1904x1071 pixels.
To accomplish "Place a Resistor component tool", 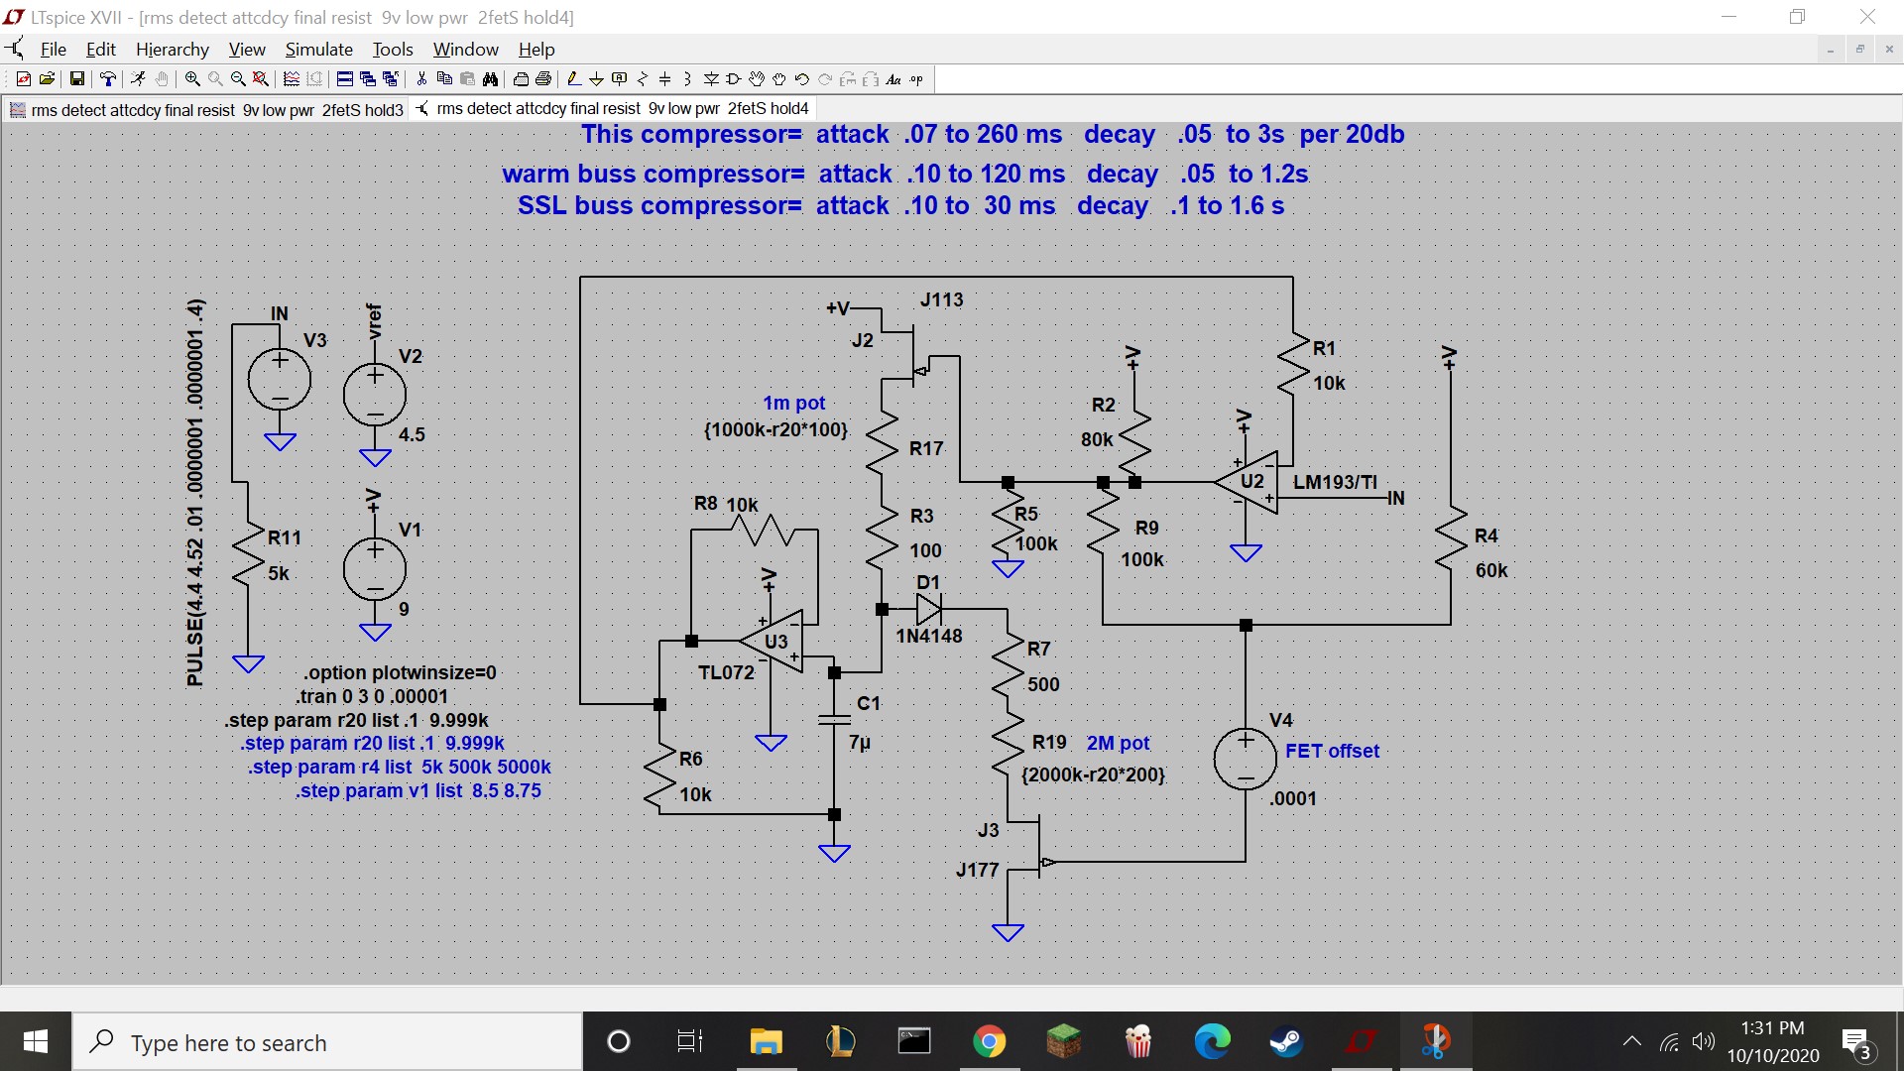I will 643,79.
